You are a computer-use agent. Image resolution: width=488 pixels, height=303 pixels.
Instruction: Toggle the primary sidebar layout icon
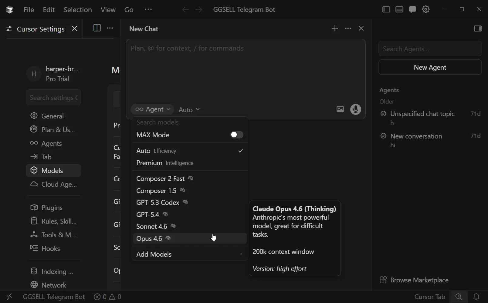(x=386, y=9)
